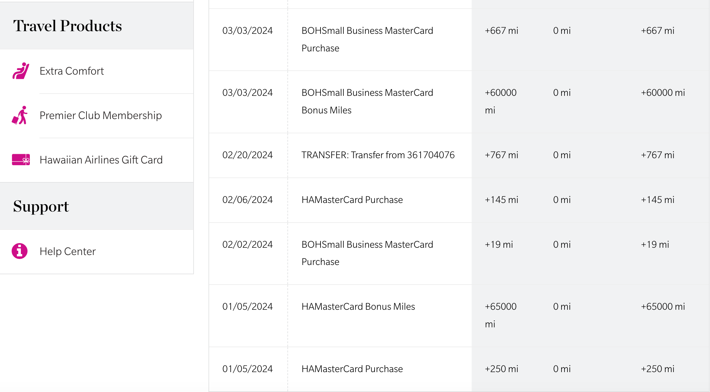Select the Travel Products section header
The image size is (710, 392).
point(67,26)
